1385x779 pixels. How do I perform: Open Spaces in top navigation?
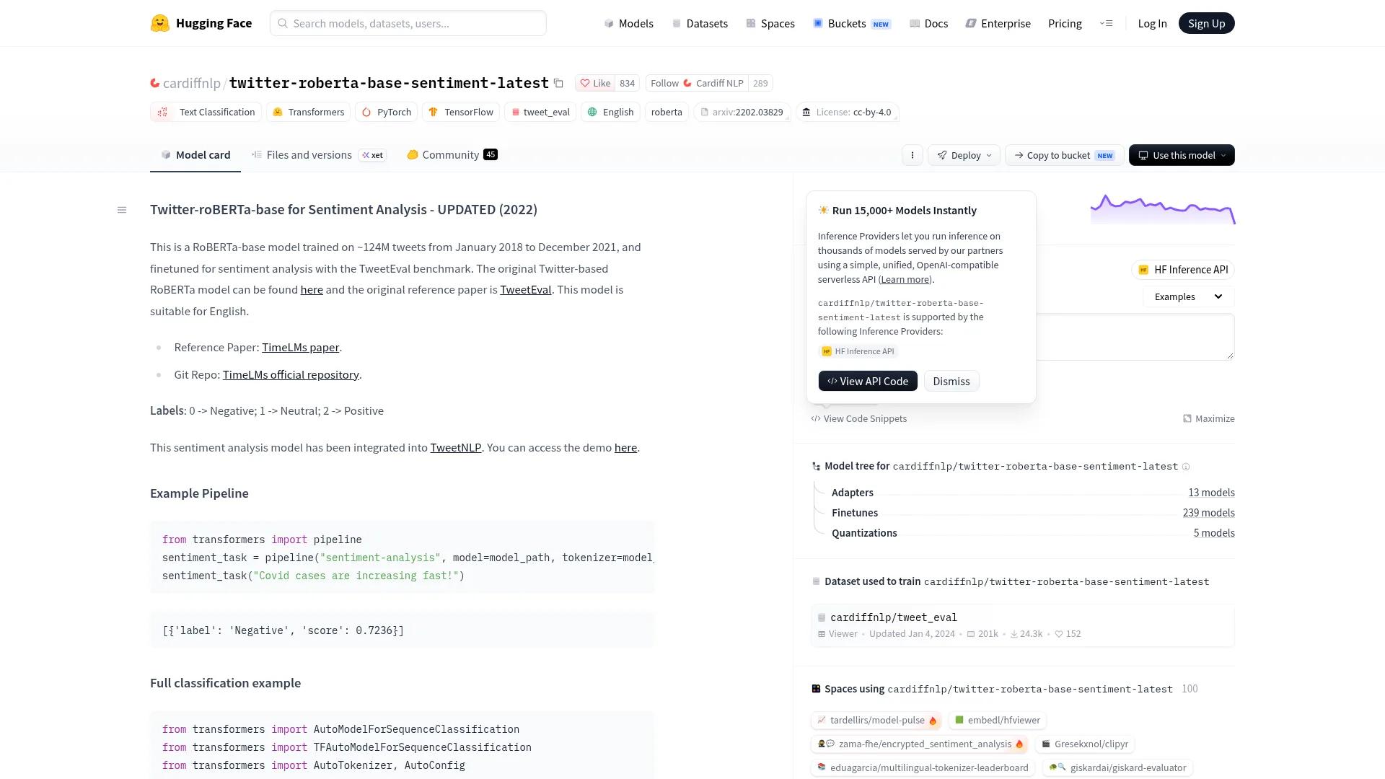coord(770,23)
